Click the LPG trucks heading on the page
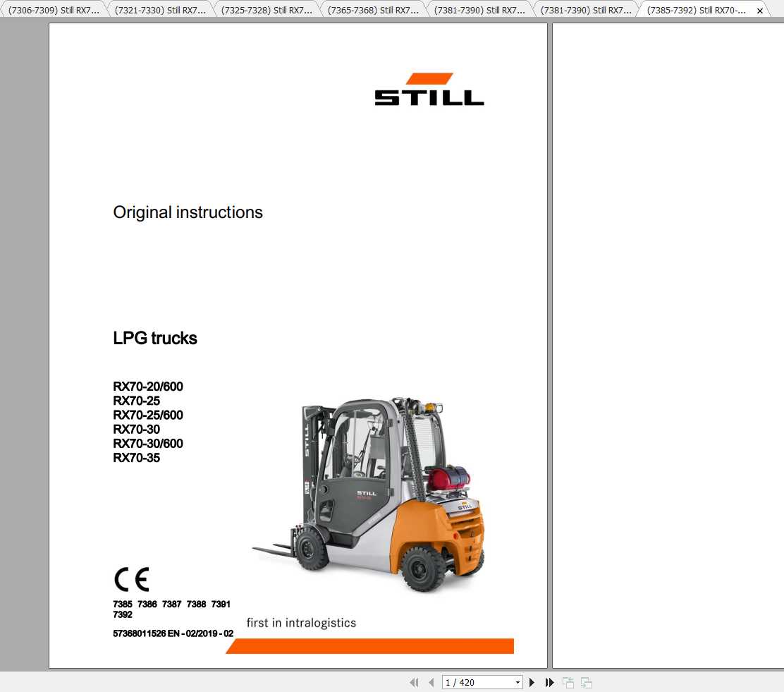The height and width of the screenshot is (692, 784). click(155, 339)
